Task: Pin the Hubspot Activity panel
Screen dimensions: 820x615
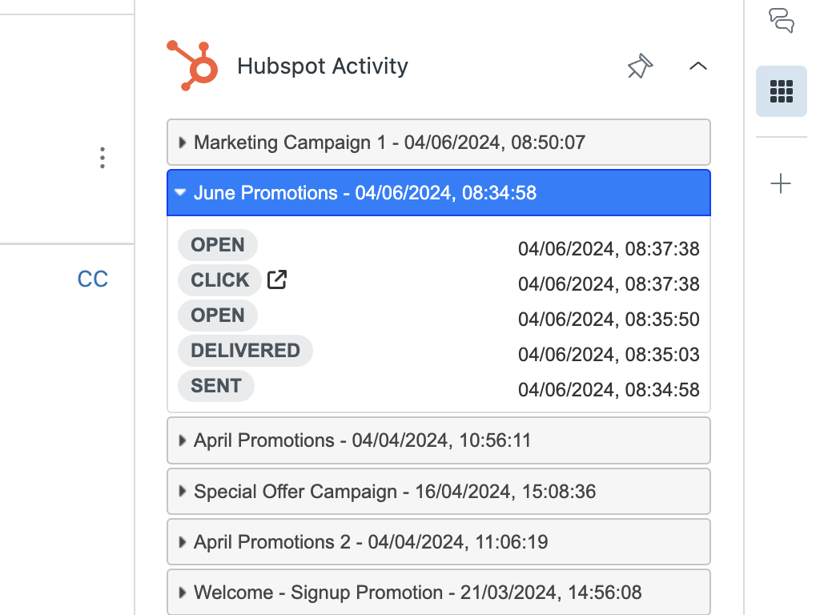Action: (640, 66)
